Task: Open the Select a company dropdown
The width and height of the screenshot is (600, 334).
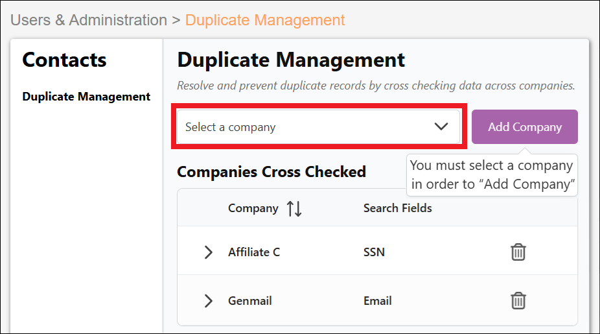Action: (318, 126)
